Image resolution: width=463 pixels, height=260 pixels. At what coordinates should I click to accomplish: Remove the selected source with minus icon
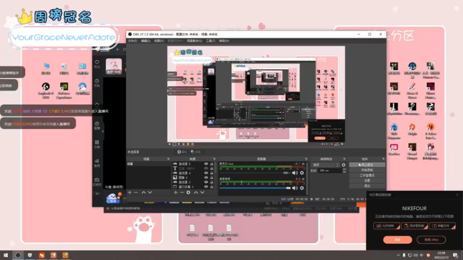[182, 192]
